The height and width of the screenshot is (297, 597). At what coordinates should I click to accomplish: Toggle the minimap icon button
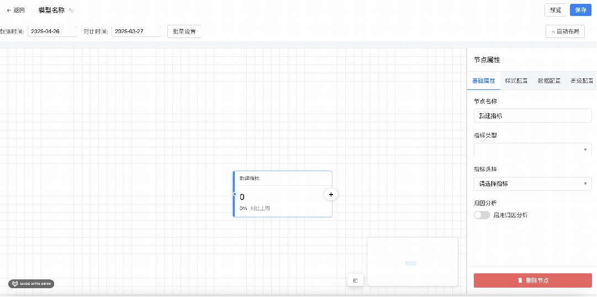click(x=355, y=280)
